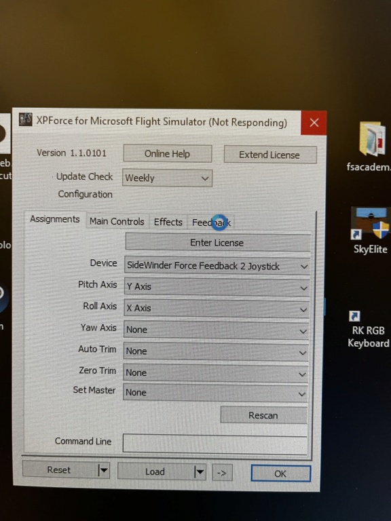The image size is (391, 521).
Task: Switch to the Effects tab
Action: pyautogui.click(x=168, y=222)
